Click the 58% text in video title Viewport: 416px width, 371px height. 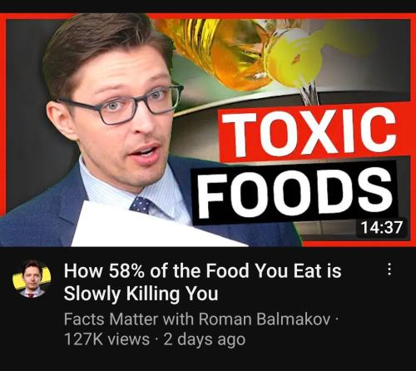(x=126, y=270)
